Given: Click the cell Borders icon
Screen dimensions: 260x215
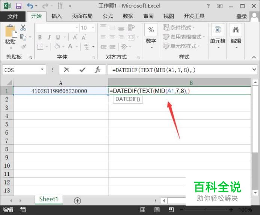Looking at the screenshot, I should click(40, 47).
